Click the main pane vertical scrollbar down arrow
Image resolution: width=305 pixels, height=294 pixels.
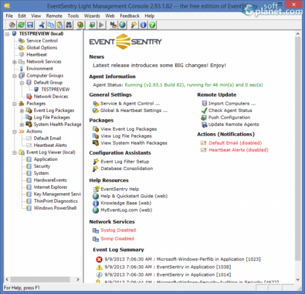tap(298, 279)
